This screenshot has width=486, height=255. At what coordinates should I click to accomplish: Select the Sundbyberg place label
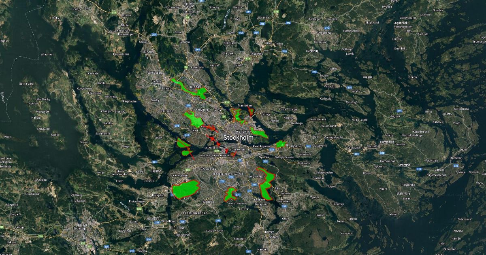tap(200, 110)
